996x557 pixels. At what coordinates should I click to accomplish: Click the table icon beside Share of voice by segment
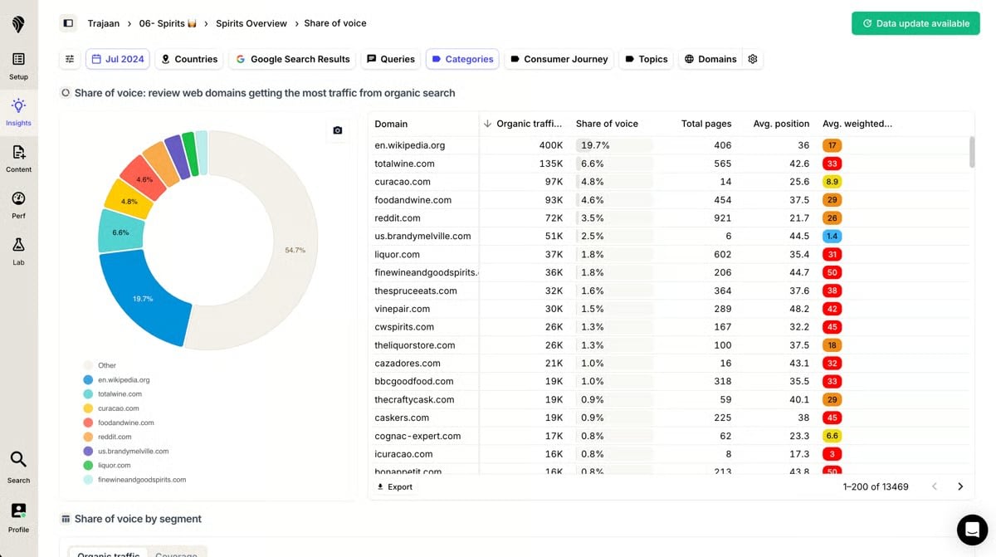66,519
